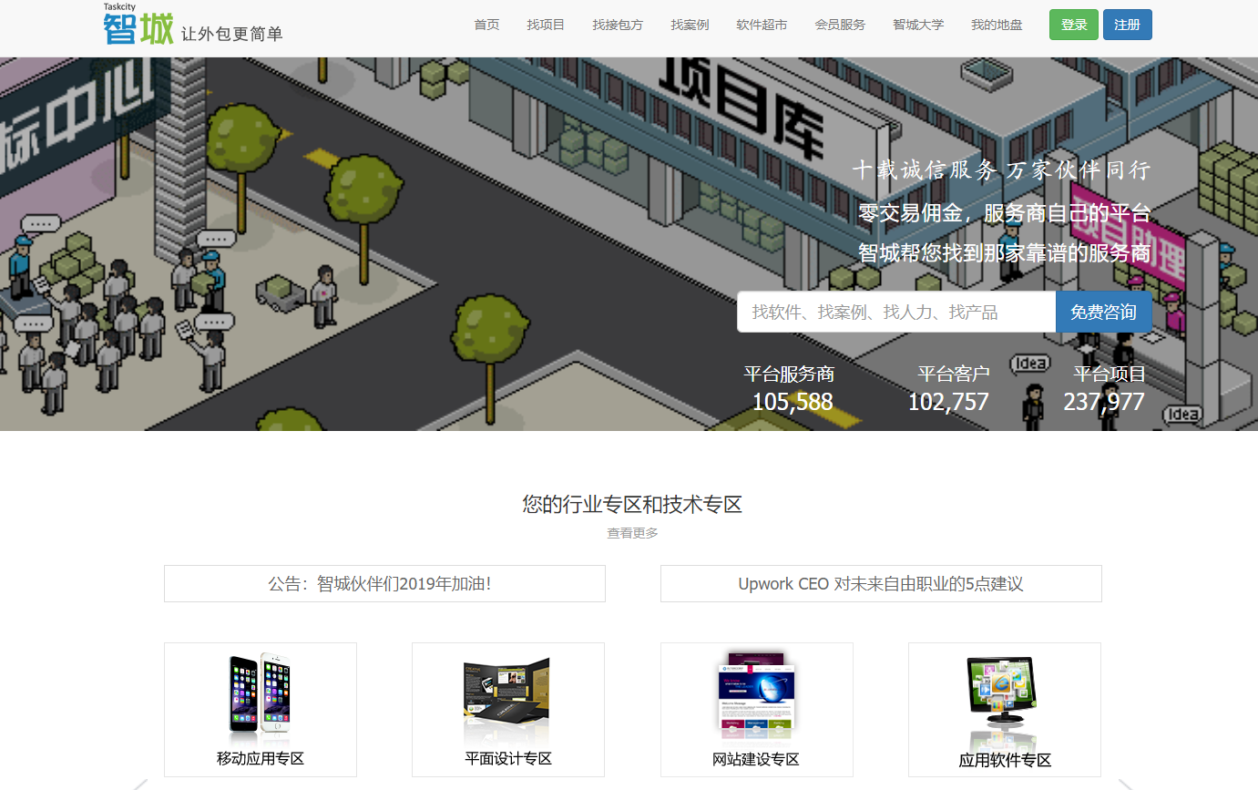Click the green 登录 button

pyautogui.click(x=1073, y=25)
